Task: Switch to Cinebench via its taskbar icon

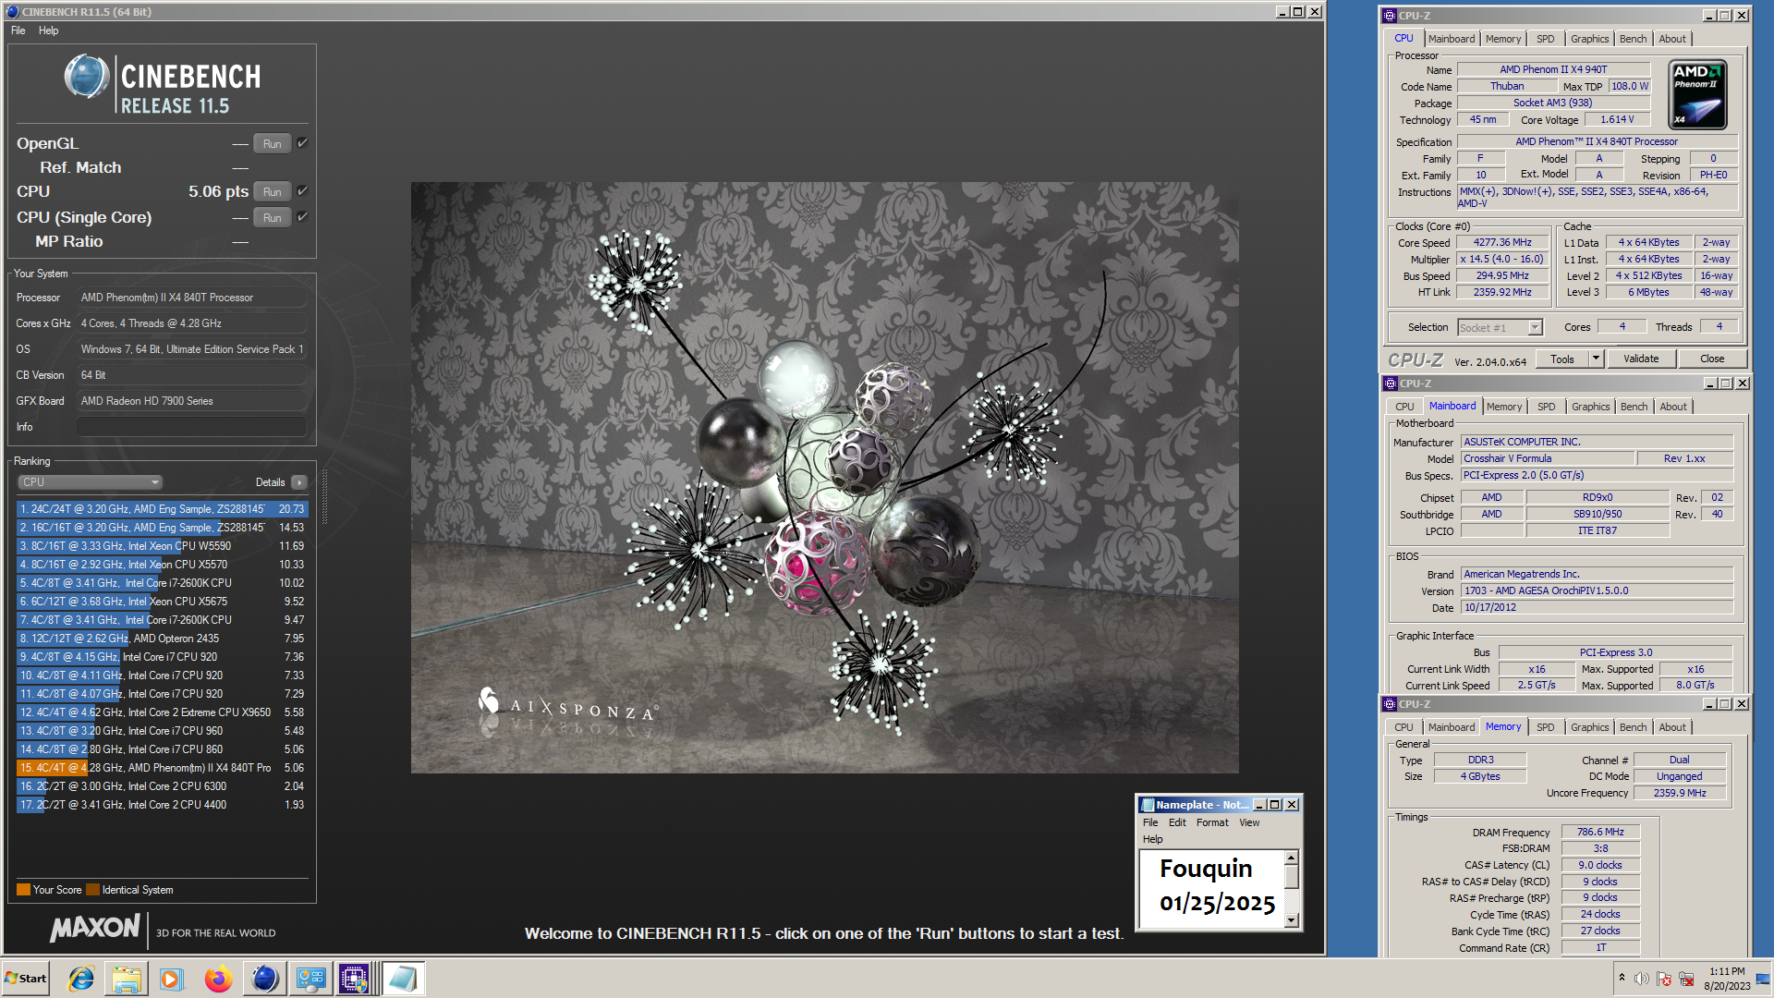Action: (264, 979)
